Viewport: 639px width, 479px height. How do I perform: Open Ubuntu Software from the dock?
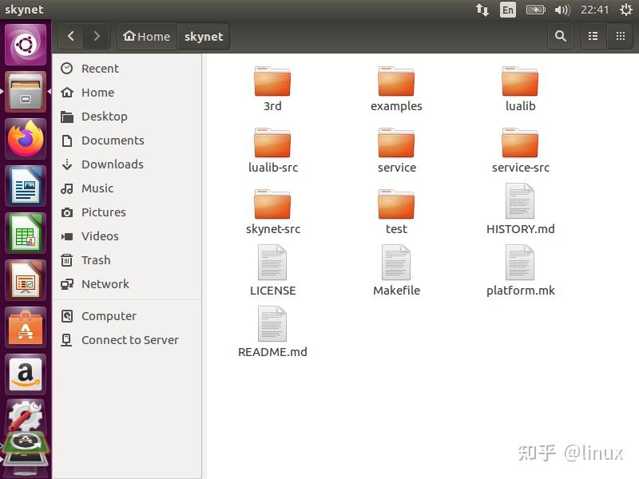point(25,328)
